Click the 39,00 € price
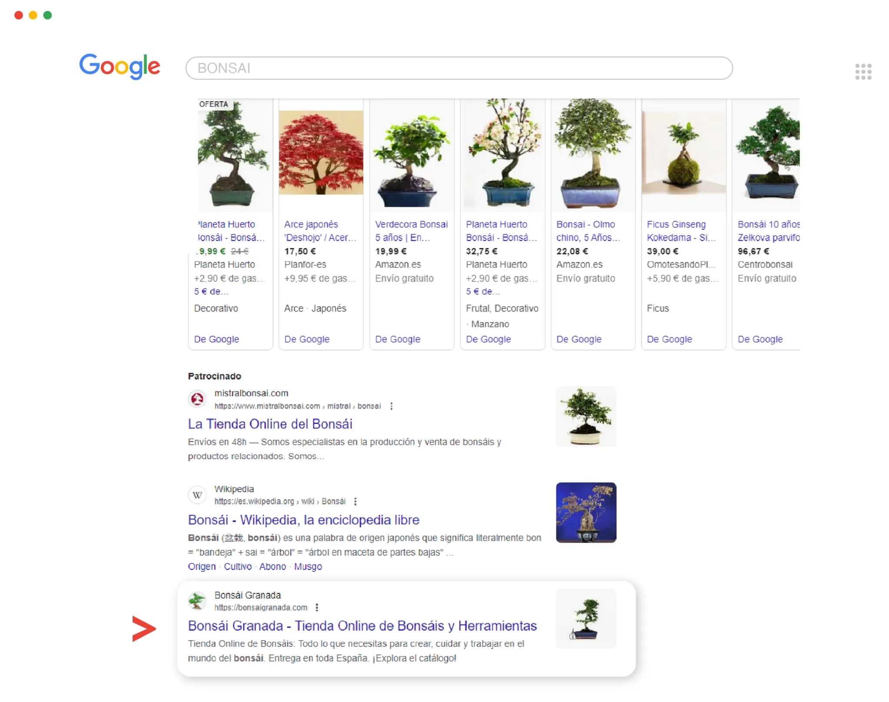 662,252
